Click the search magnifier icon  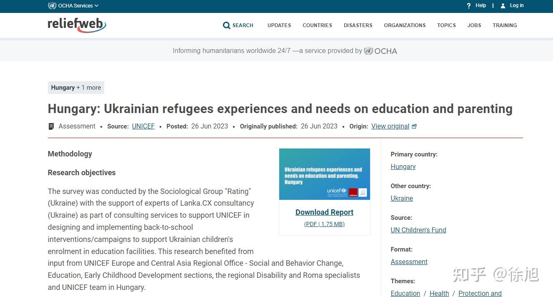pos(227,25)
